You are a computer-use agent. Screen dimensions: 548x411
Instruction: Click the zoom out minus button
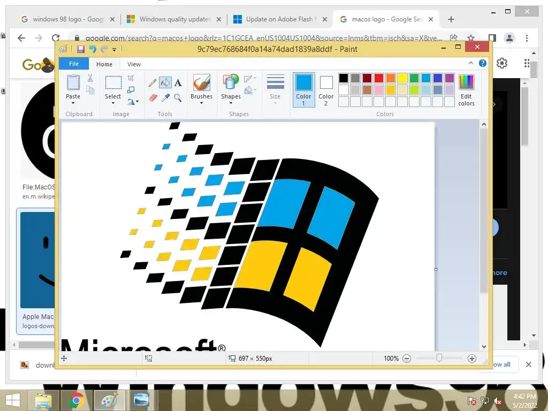[407, 359]
